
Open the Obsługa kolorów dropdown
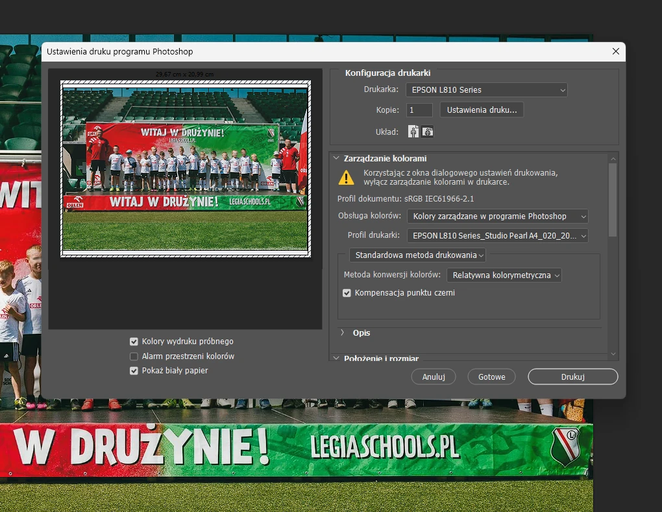coord(497,216)
